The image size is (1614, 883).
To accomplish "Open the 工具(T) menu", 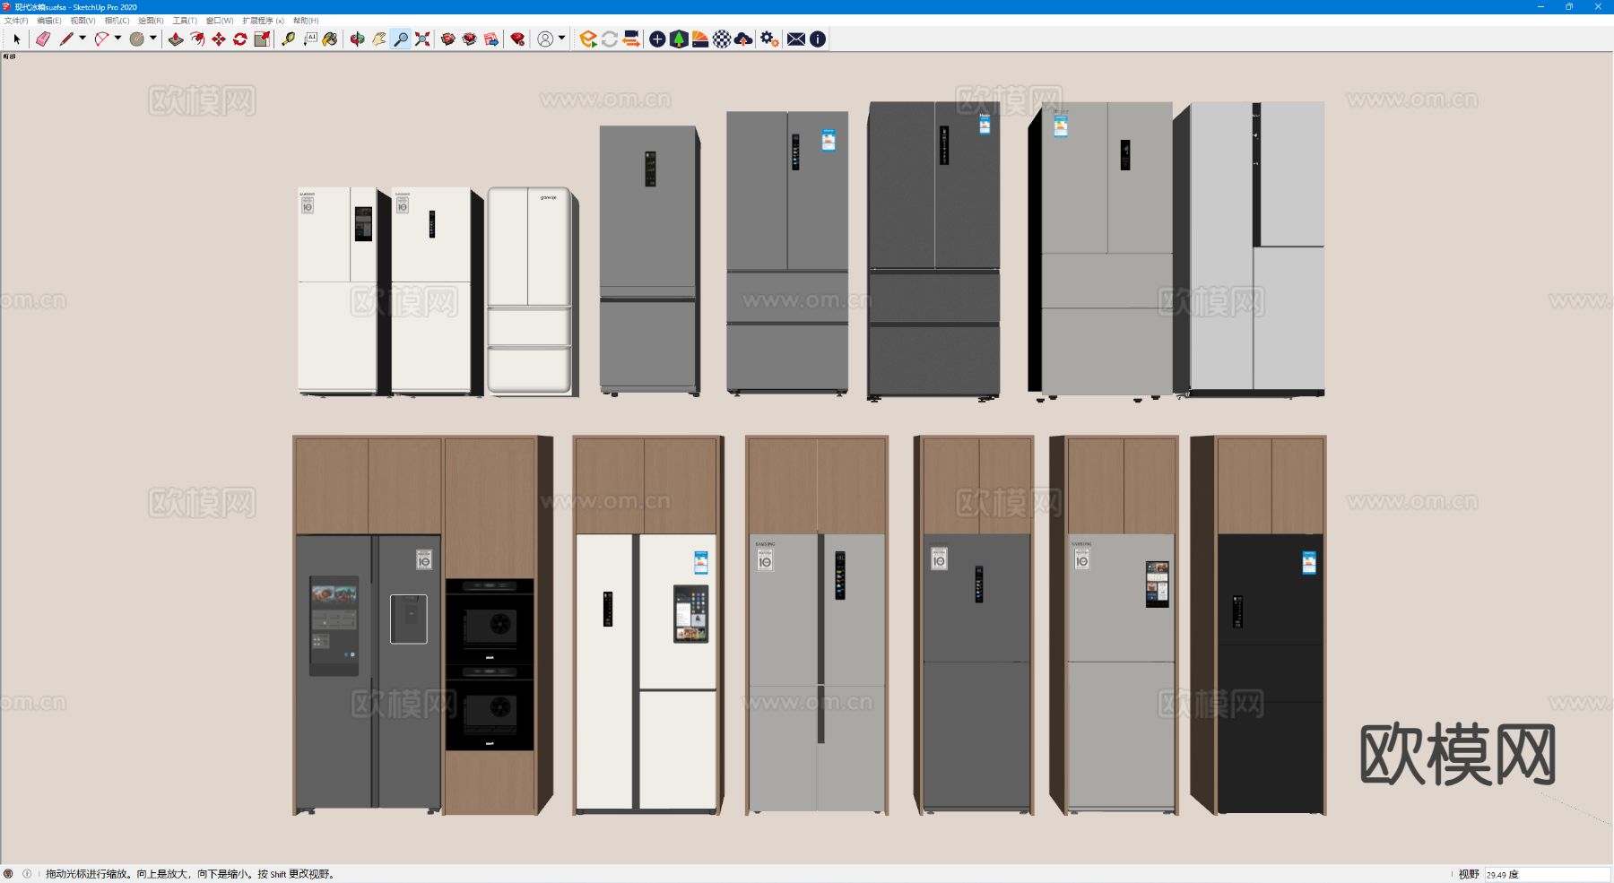I will point(185,21).
